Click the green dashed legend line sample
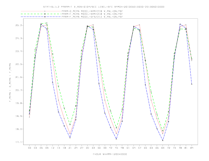 pos(41,14)
